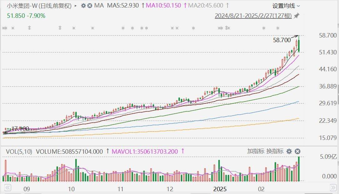The width and height of the screenshot is (339, 194).
Task: Select the 58.700 high price annotation
Action: (x=282, y=40)
